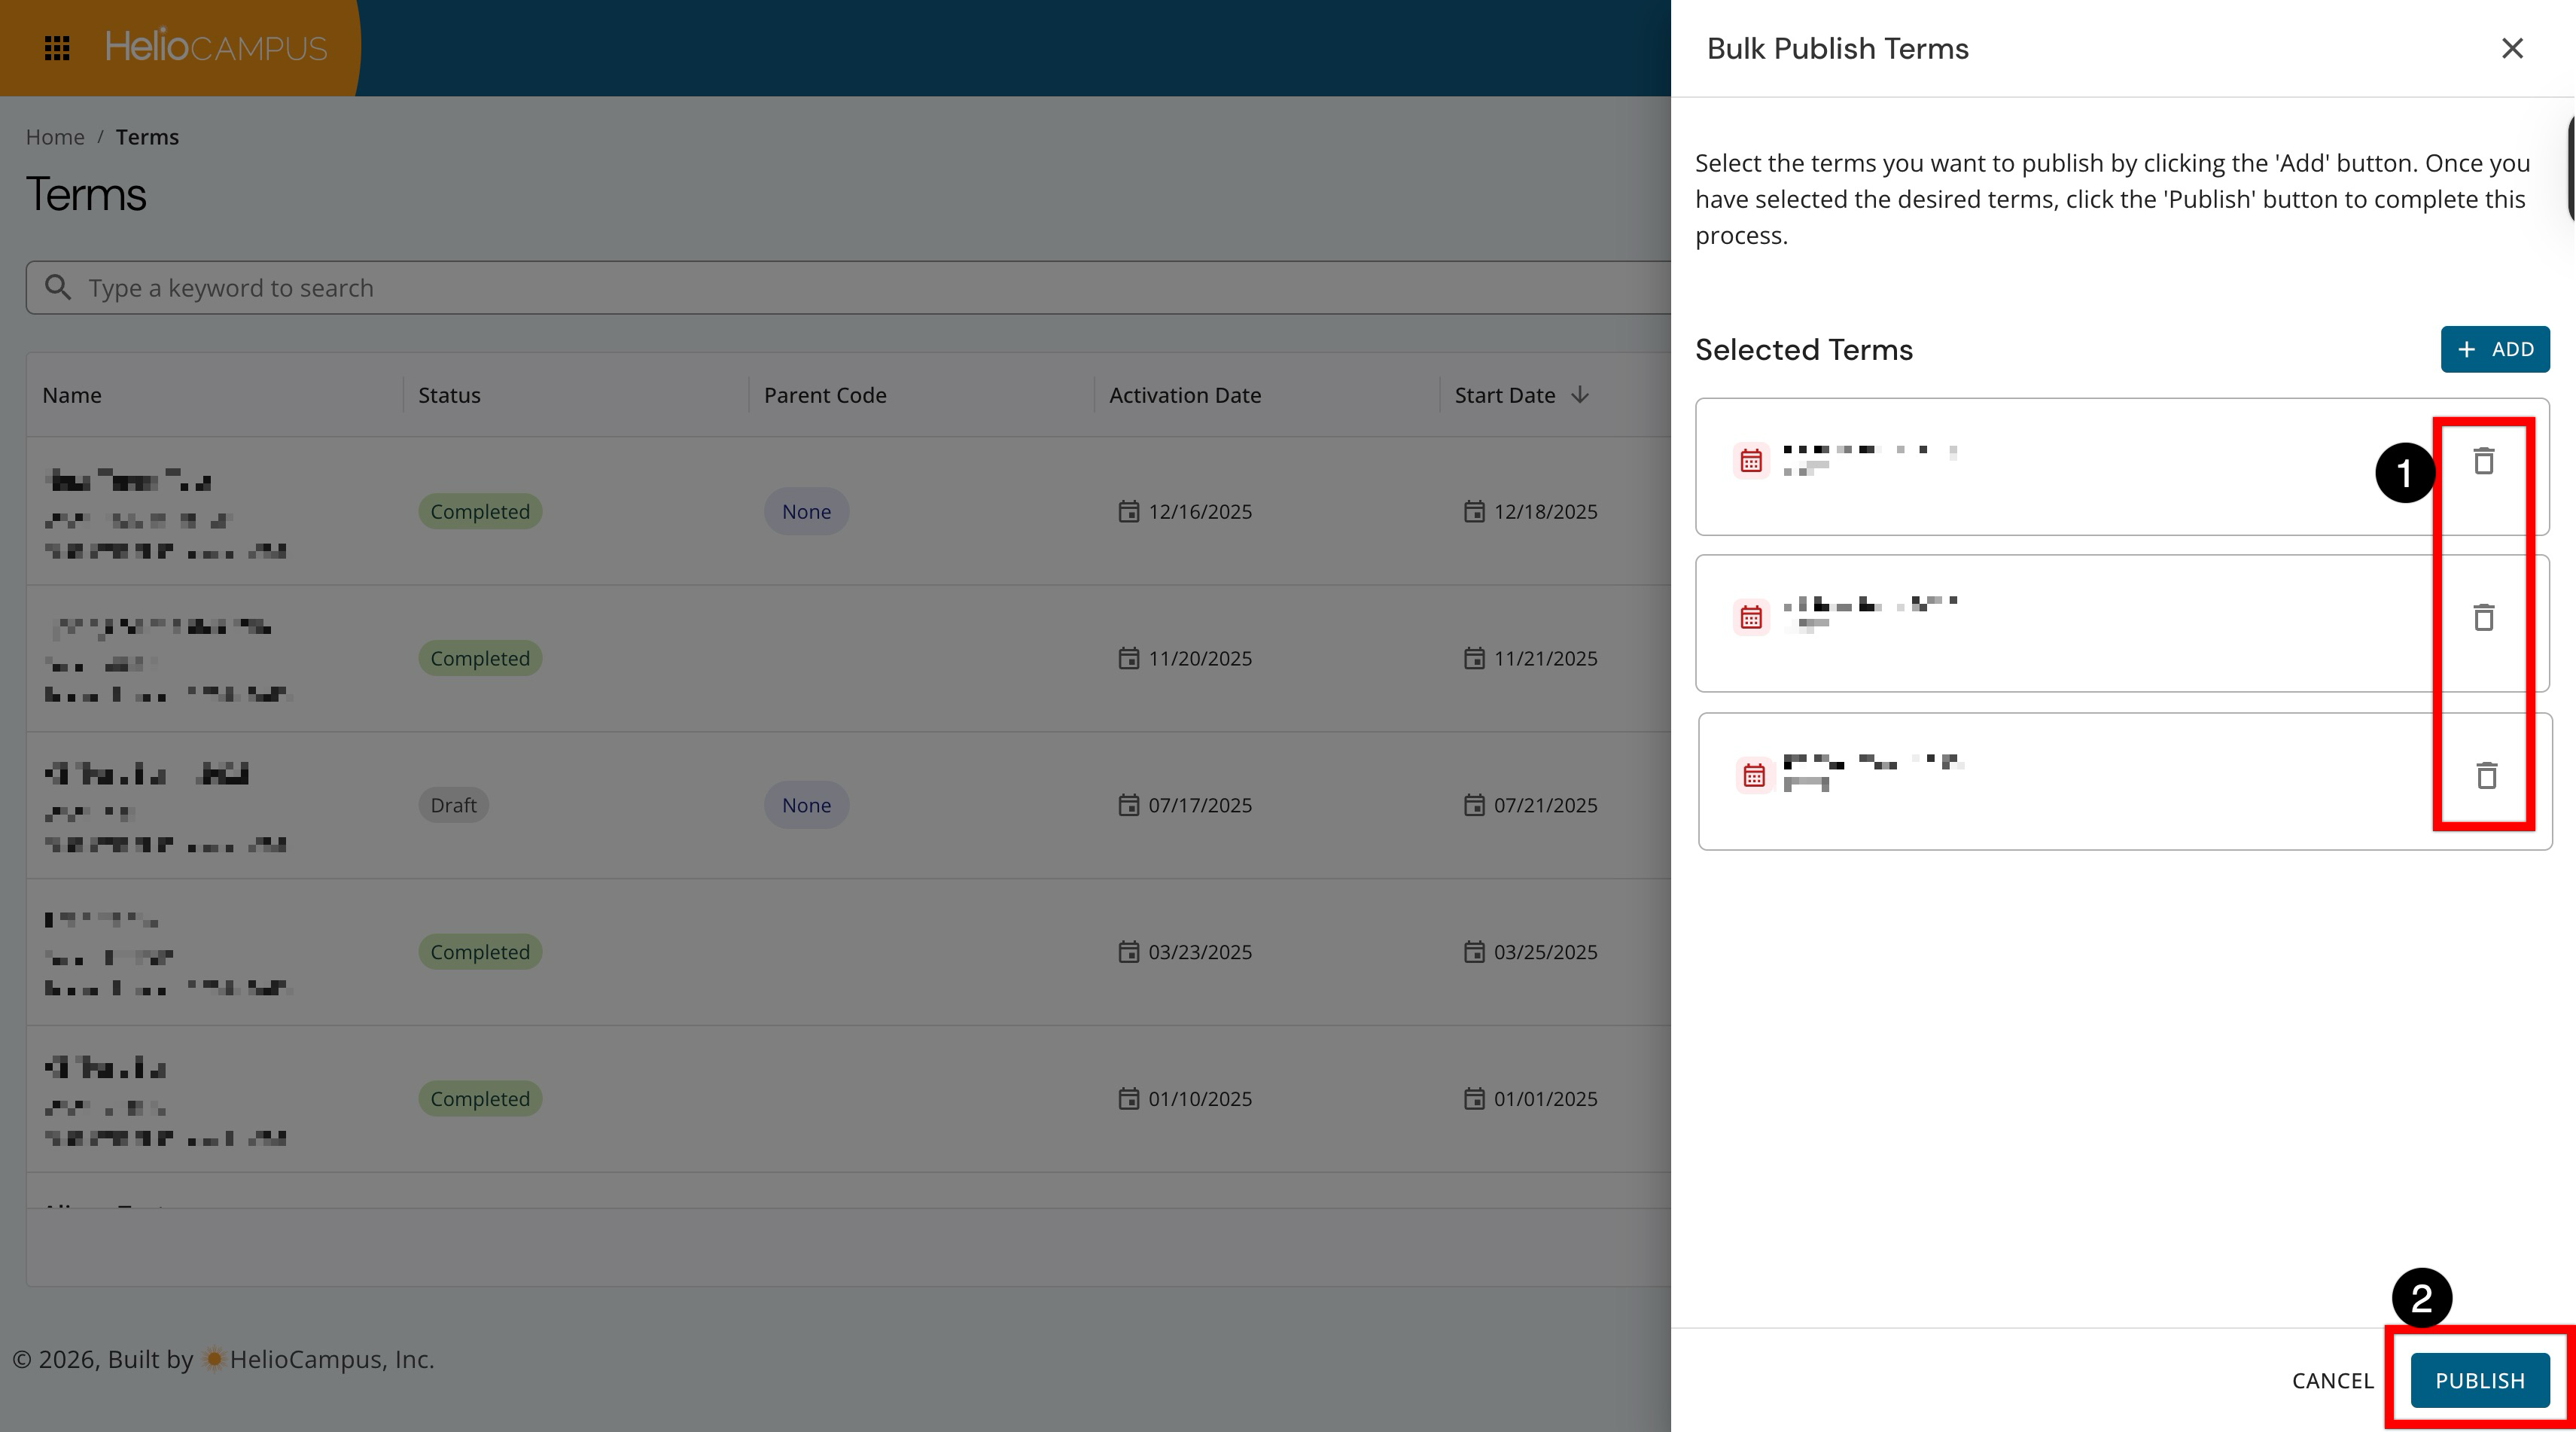Click activation date 01/10/2025
The width and height of the screenshot is (2576, 1432).
click(x=1200, y=1099)
